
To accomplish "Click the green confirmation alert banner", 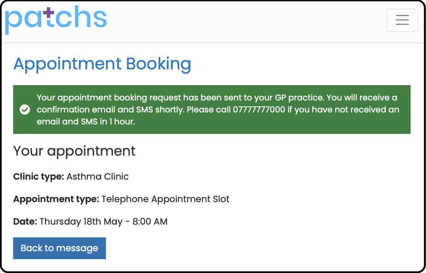I will click(211, 109).
